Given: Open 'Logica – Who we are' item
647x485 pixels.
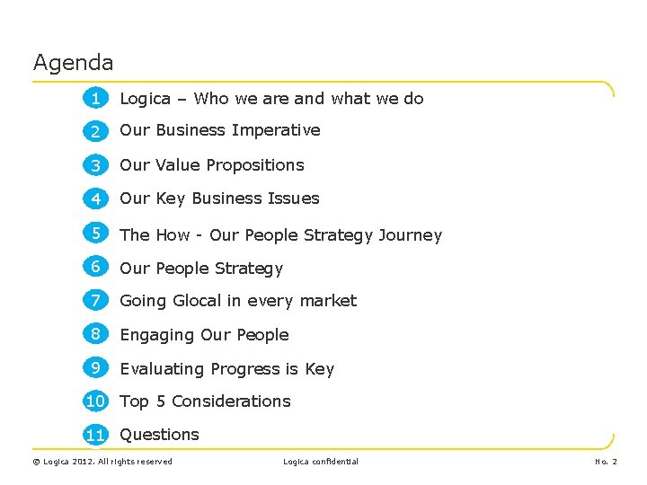Looking at the screenshot, I should (x=271, y=99).
